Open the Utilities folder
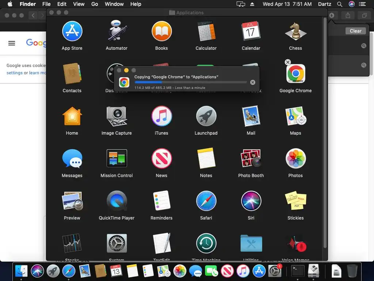The image size is (374, 281). point(251,243)
